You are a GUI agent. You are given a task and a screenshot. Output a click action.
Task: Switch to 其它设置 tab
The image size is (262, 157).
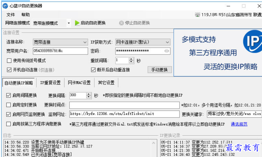pyautogui.click(x=106, y=83)
